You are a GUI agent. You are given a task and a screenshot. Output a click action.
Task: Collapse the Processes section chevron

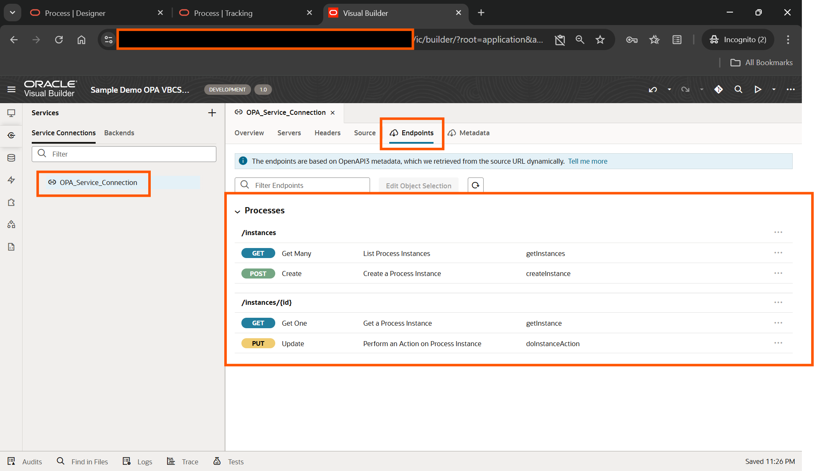click(237, 211)
